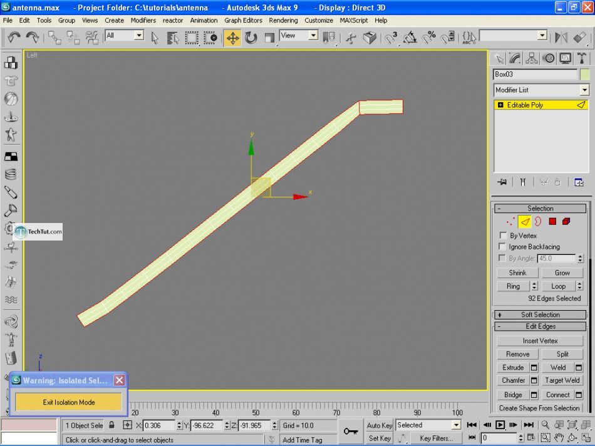595x446 pixels.
Task: Toggle the Auto Key button
Action: (x=379, y=425)
